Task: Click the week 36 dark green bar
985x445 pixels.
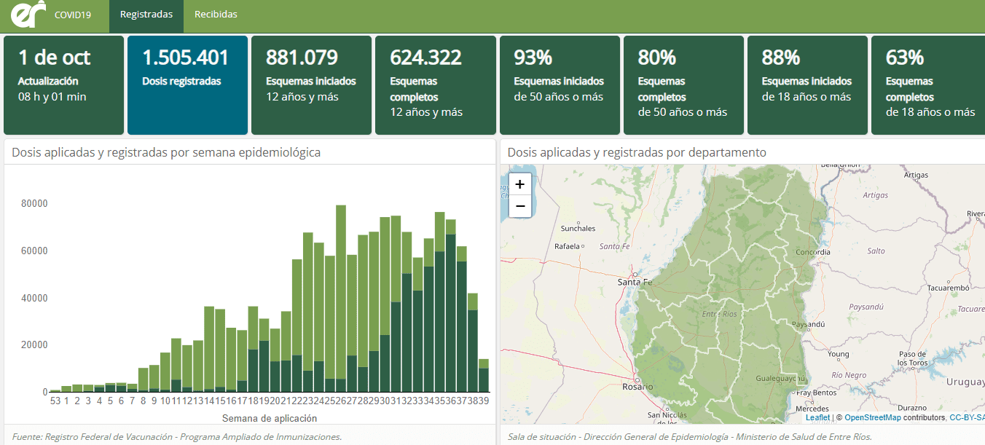Action: click(x=451, y=313)
